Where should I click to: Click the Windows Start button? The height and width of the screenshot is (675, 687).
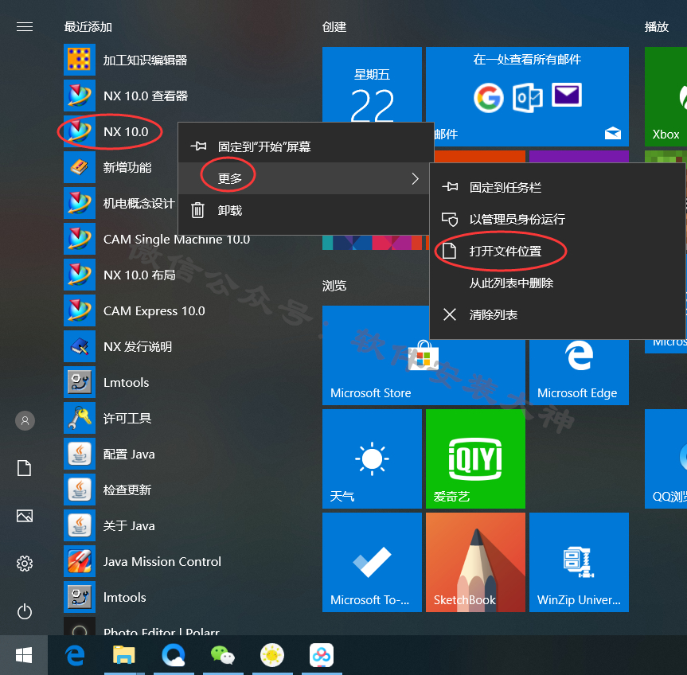24,655
